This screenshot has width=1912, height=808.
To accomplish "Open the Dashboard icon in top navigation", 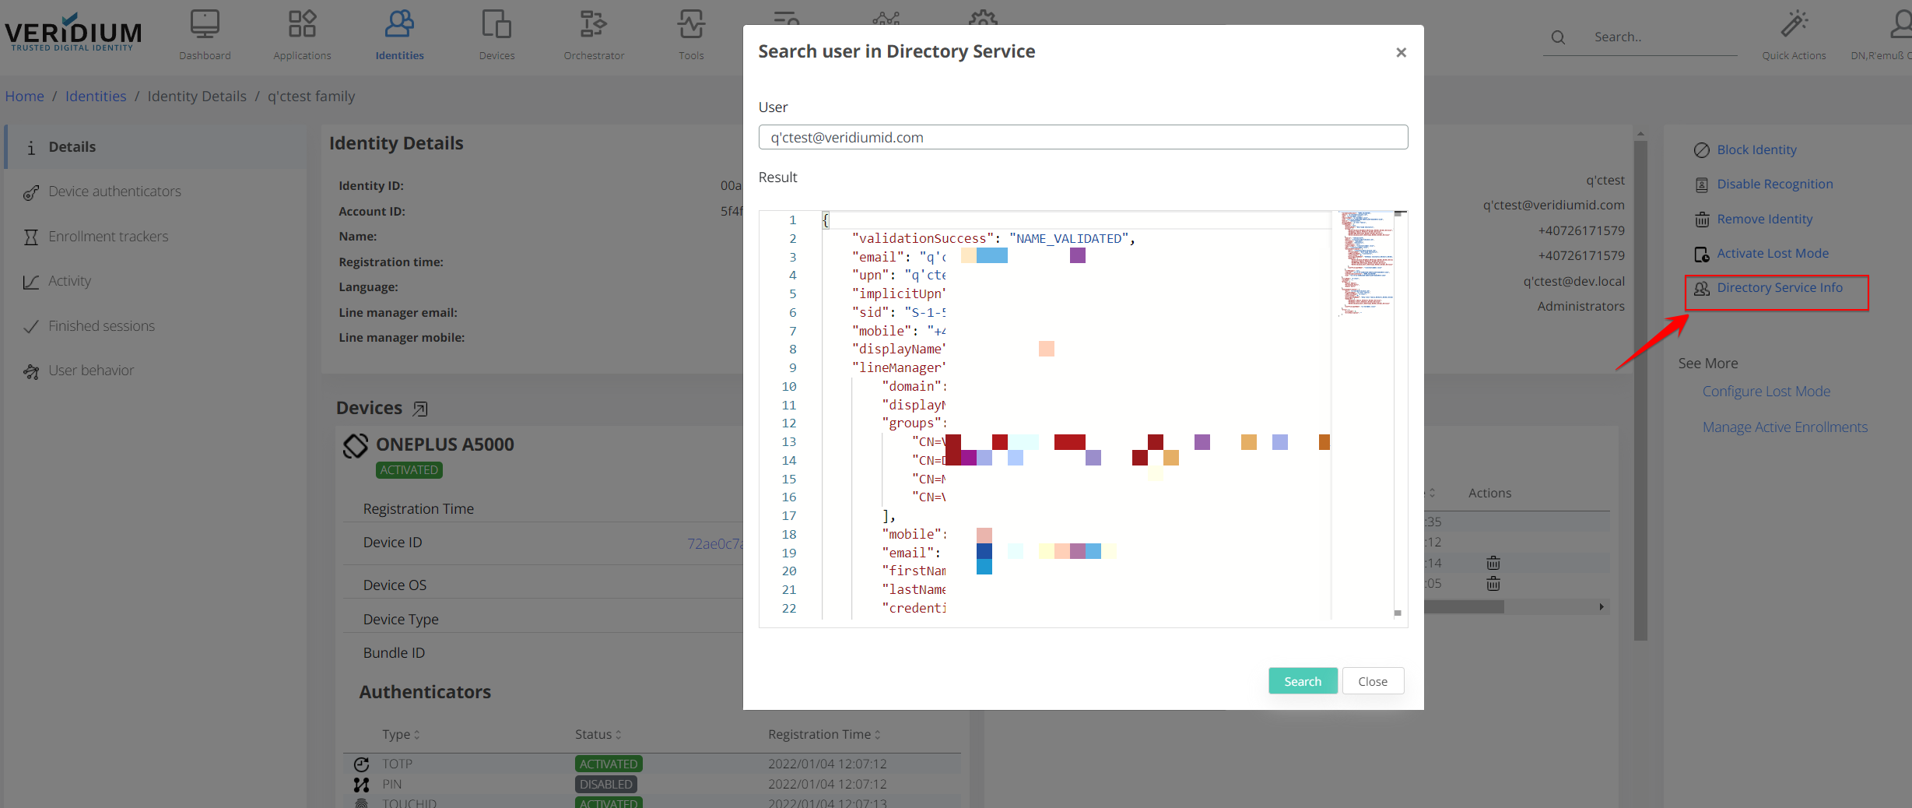I will click(205, 26).
